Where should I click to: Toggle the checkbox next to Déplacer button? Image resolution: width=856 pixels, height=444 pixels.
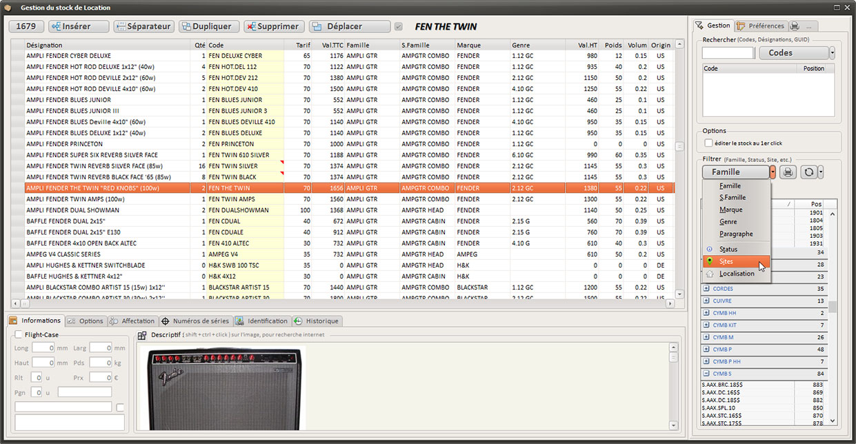pos(398,27)
